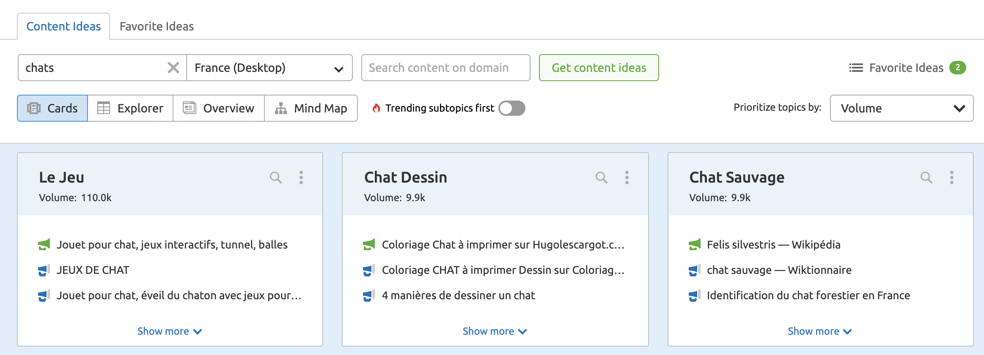Expand Show more on the Chat Sauvage card
Image resolution: width=984 pixels, height=355 pixels.
pyautogui.click(x=819, y=331)
